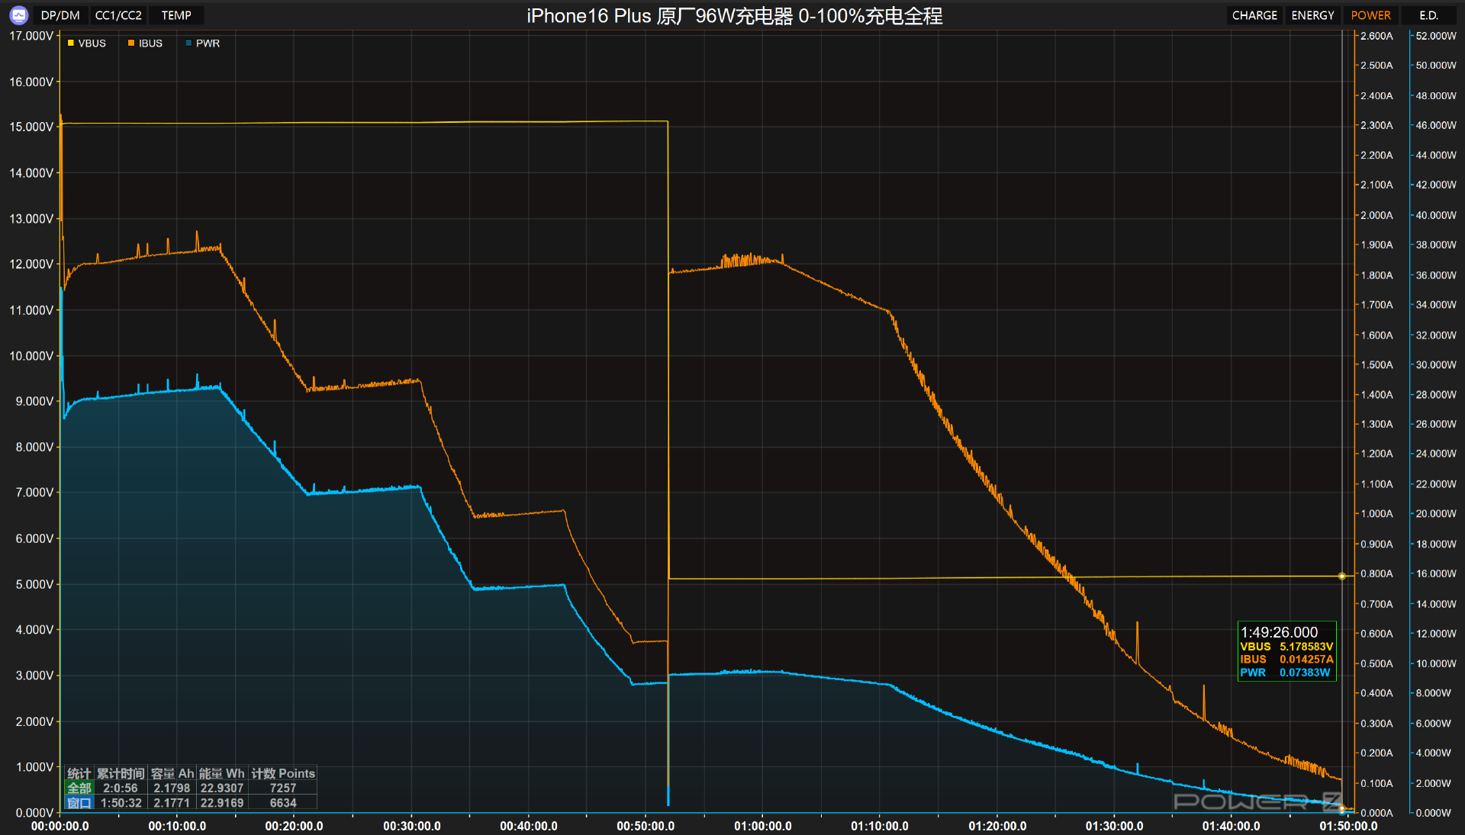1465x835 pixels.
Task: Click the IBUS orange legend swatch
Action: click(131, 43)
